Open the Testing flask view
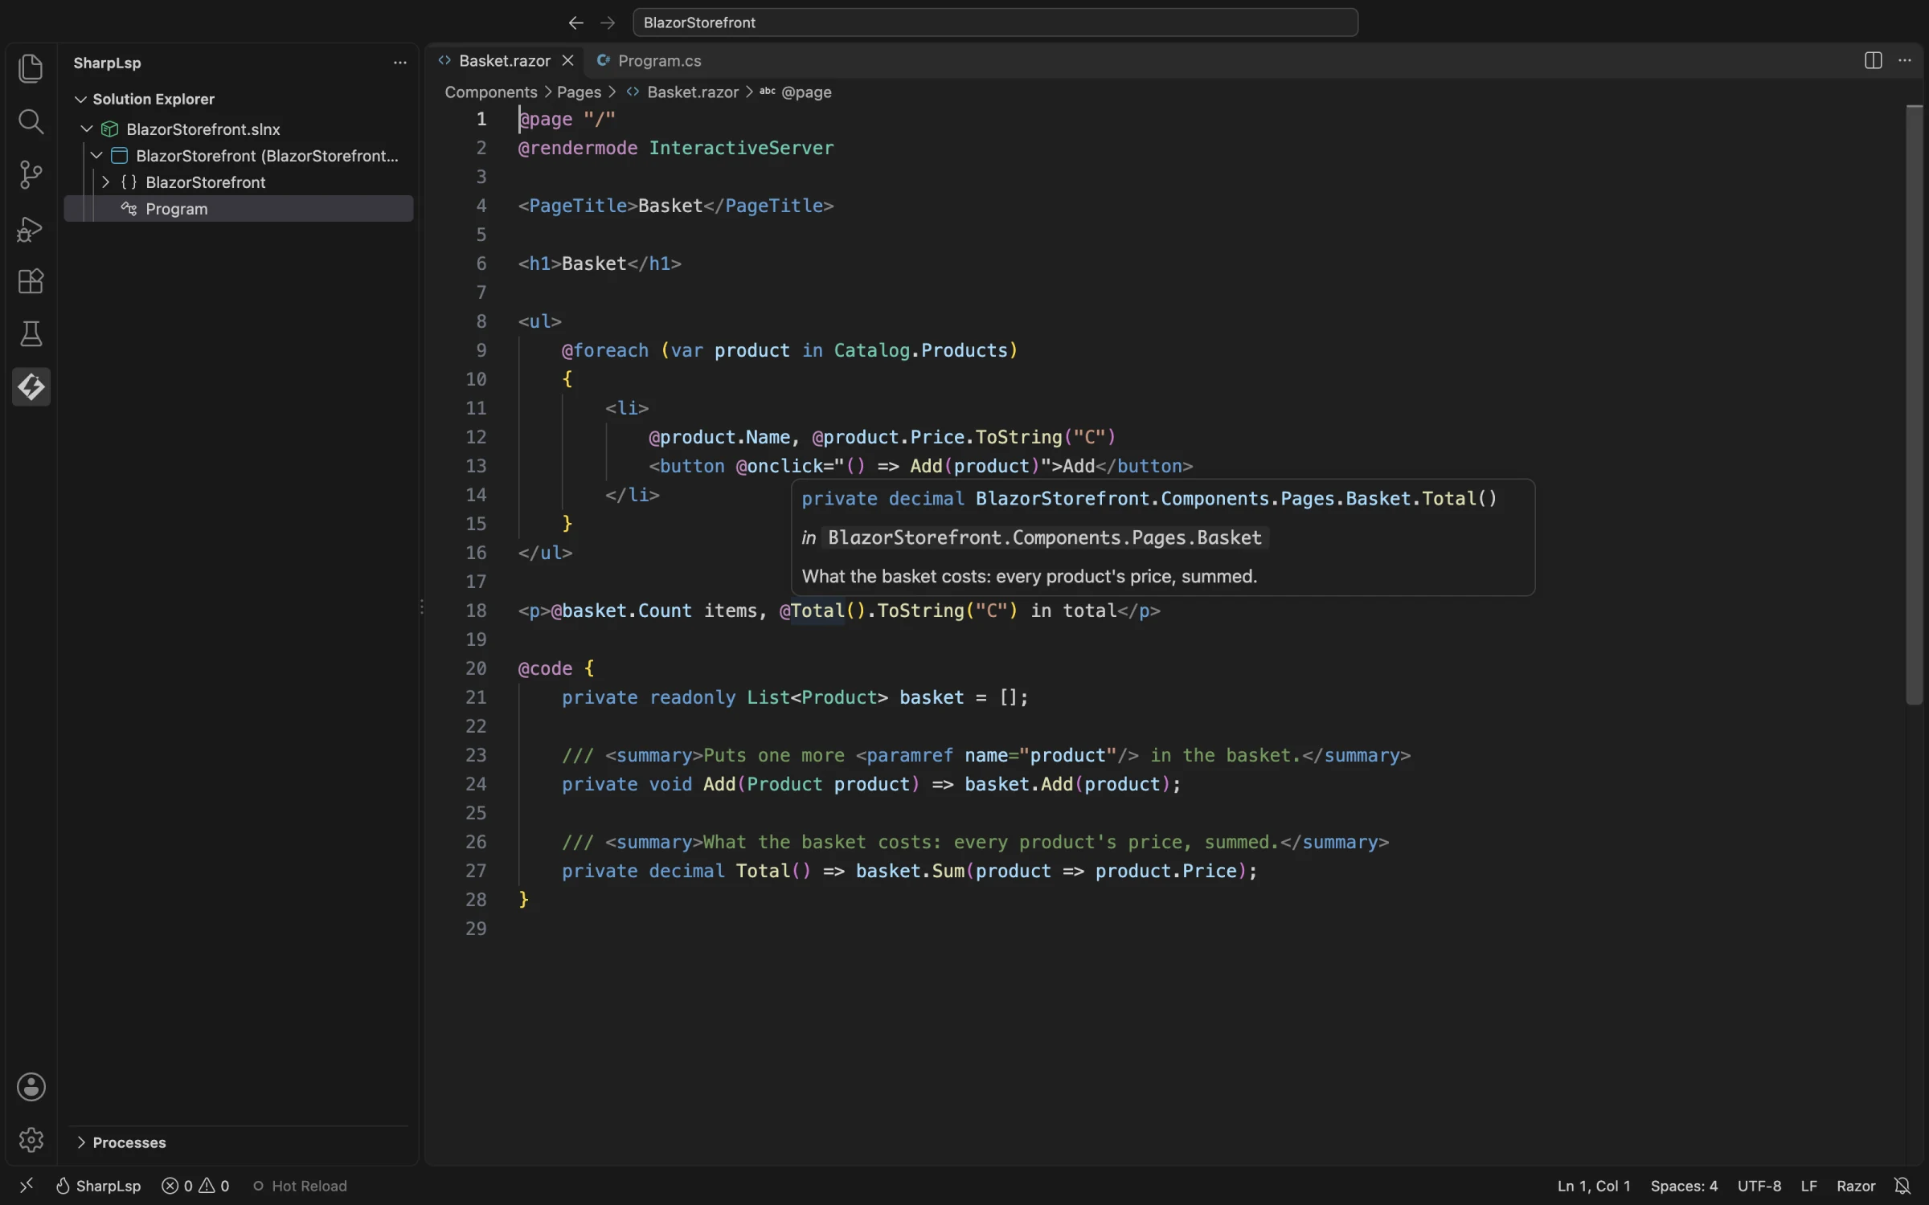 31,334
